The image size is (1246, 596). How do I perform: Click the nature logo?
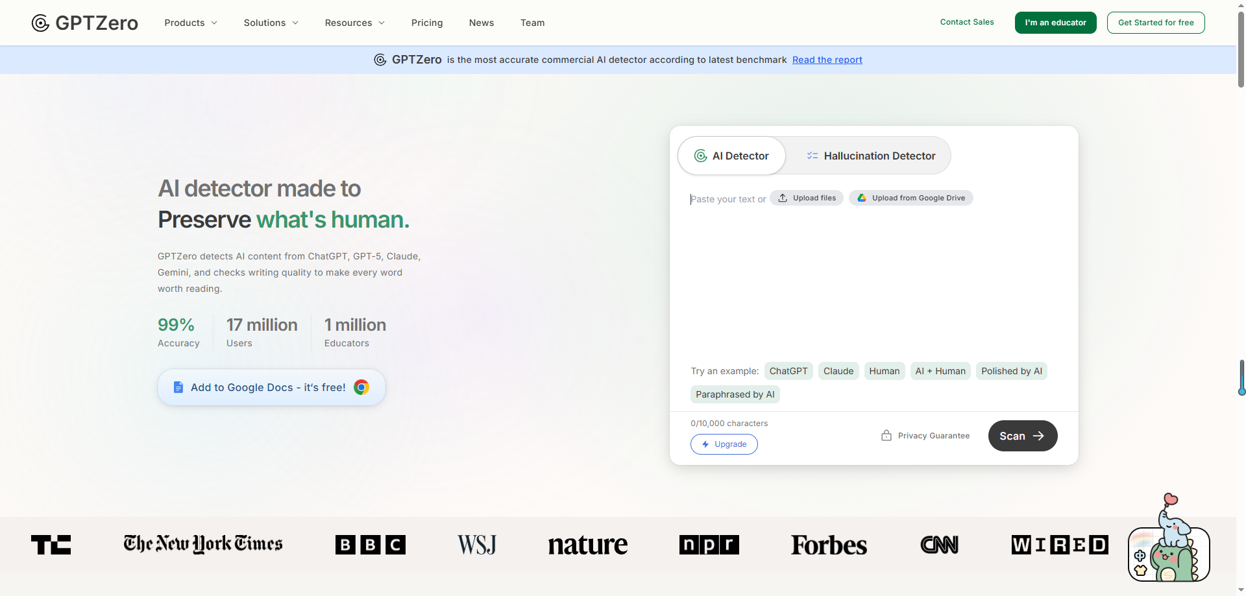click(x=588, y=545)
